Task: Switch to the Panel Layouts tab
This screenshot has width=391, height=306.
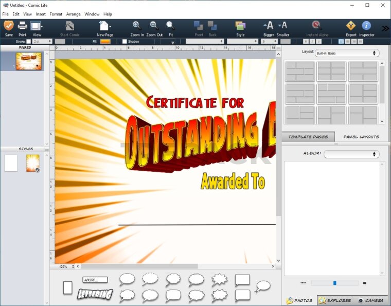Action: tap(361, 137)
